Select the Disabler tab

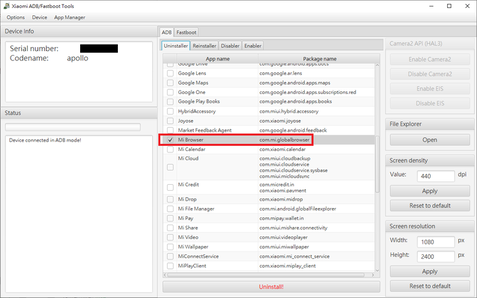point(230,46)
